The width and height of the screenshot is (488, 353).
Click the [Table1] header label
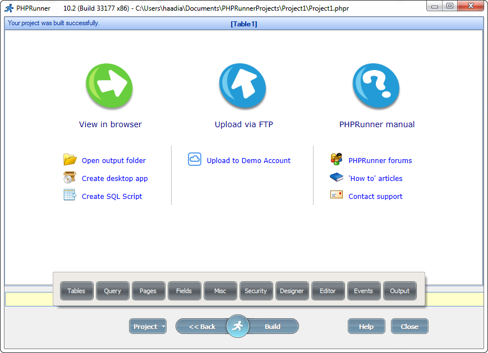tap(243, 24)
